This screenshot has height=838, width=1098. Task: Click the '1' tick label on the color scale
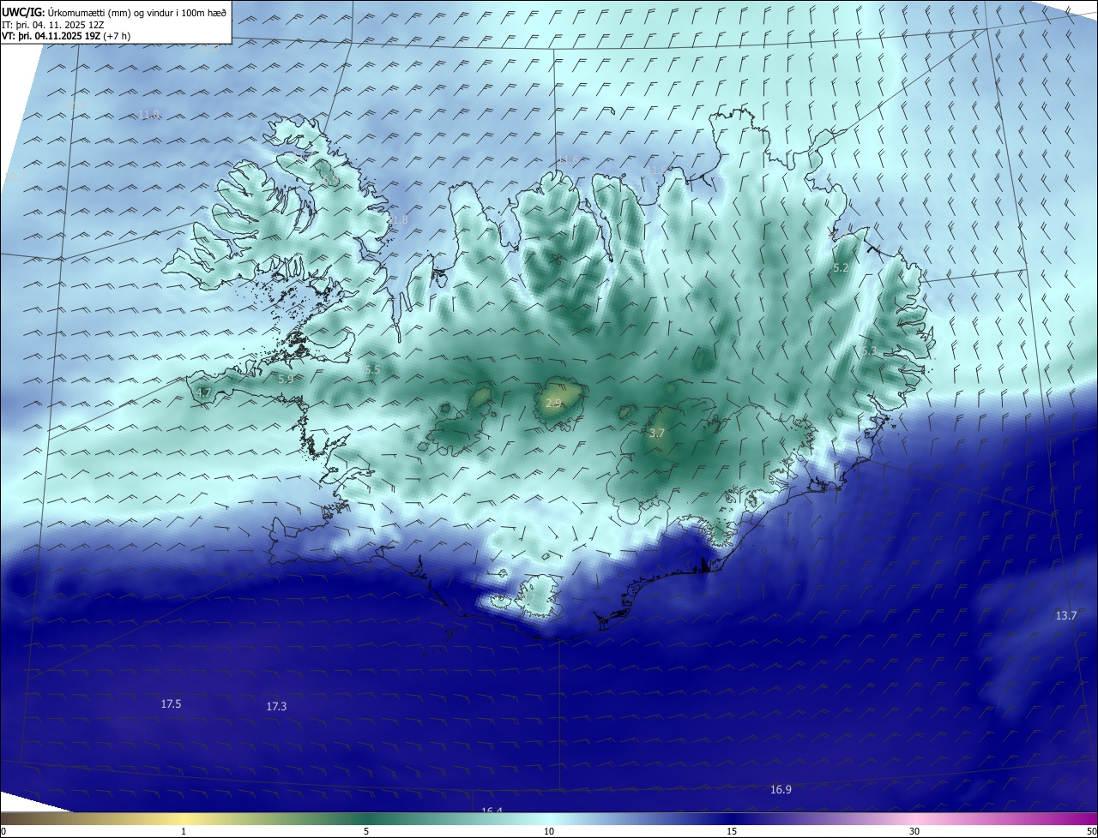coord(184,831)
